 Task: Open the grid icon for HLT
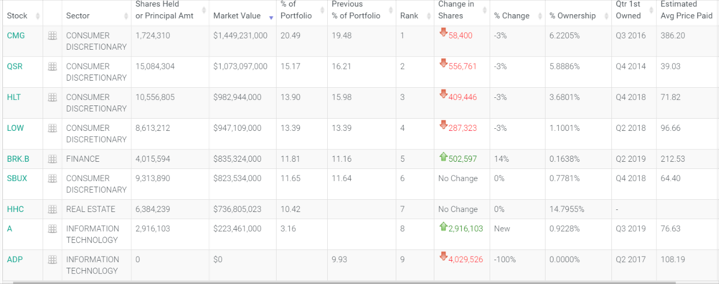pyautogui.click(x=52, y=97)
